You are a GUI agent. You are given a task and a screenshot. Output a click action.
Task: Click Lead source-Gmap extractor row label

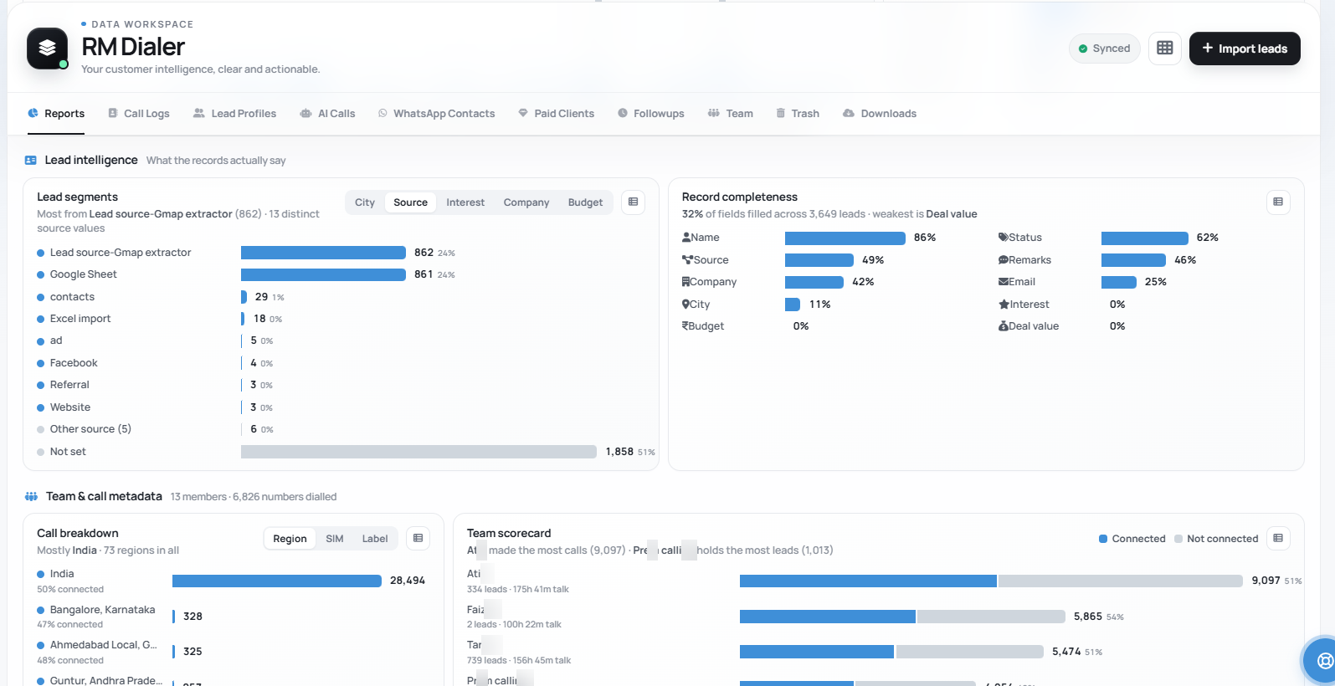pos(121,253)
